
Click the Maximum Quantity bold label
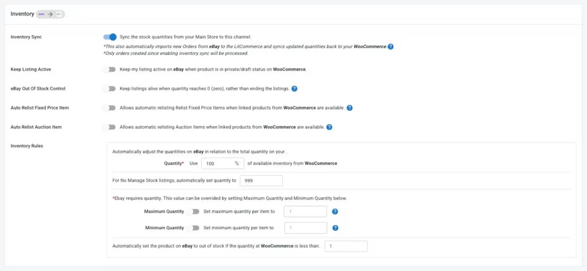click(x=164, y=211)
